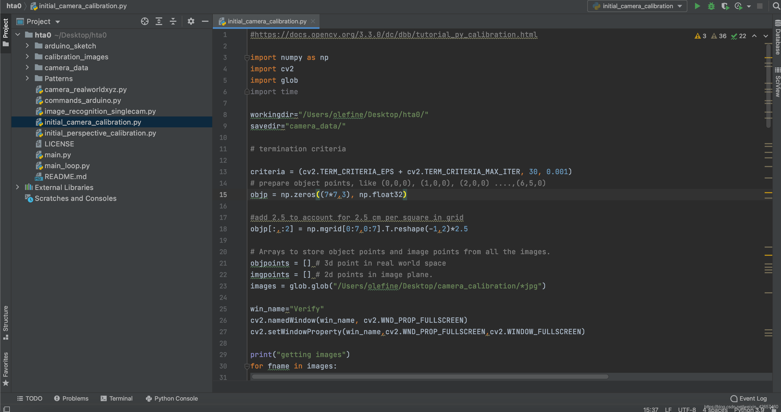Image resolution: width=781 pixels, height=412 pixels.
Task: Open the Terminal tab
Action: pyautogui.click(x=116, y=398)
